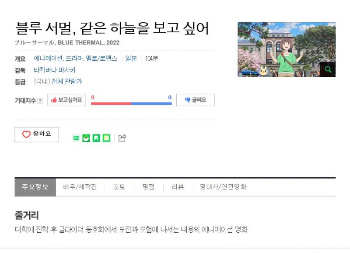Click the magnifier icon on the movie poster
The width and height of the screenshot is (350, 255).
coord(328,69)
